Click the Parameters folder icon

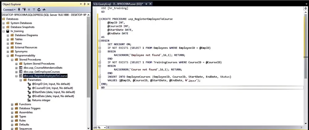click(x=25, y=80)
